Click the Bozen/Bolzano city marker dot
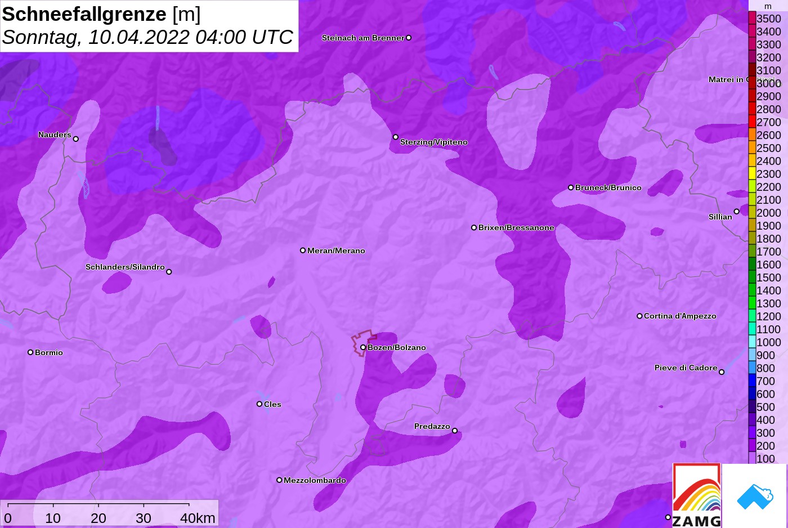Screen dimensions: 788x528 coord(363,347)
